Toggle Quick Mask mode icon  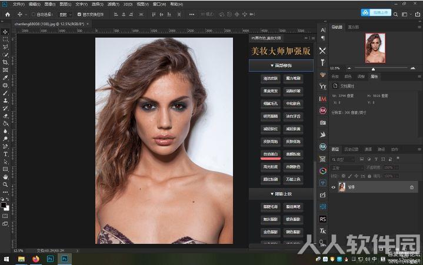[x=5, y=216]
